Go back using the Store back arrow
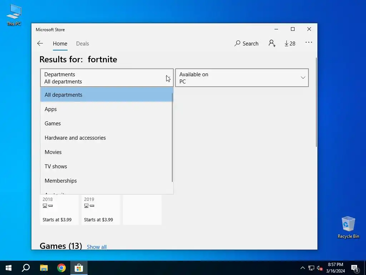The image size is (366, 275). [x=40, y=43]
